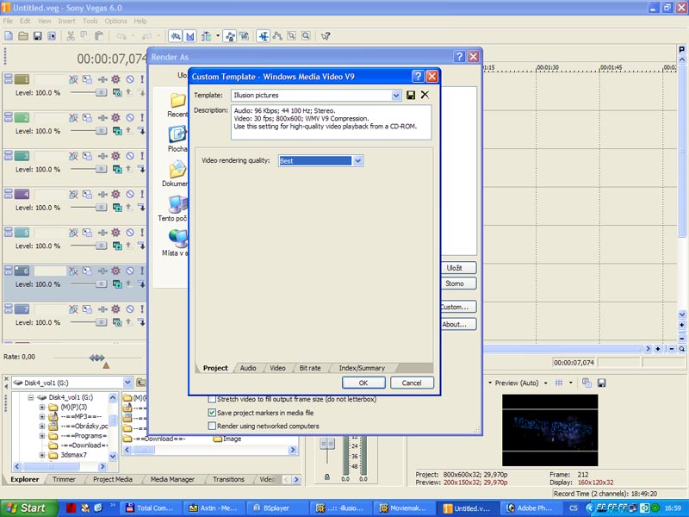Click the compositing mode icon on track 3
This screenshot has width=689, height=517.
click(x=117, y=169)
